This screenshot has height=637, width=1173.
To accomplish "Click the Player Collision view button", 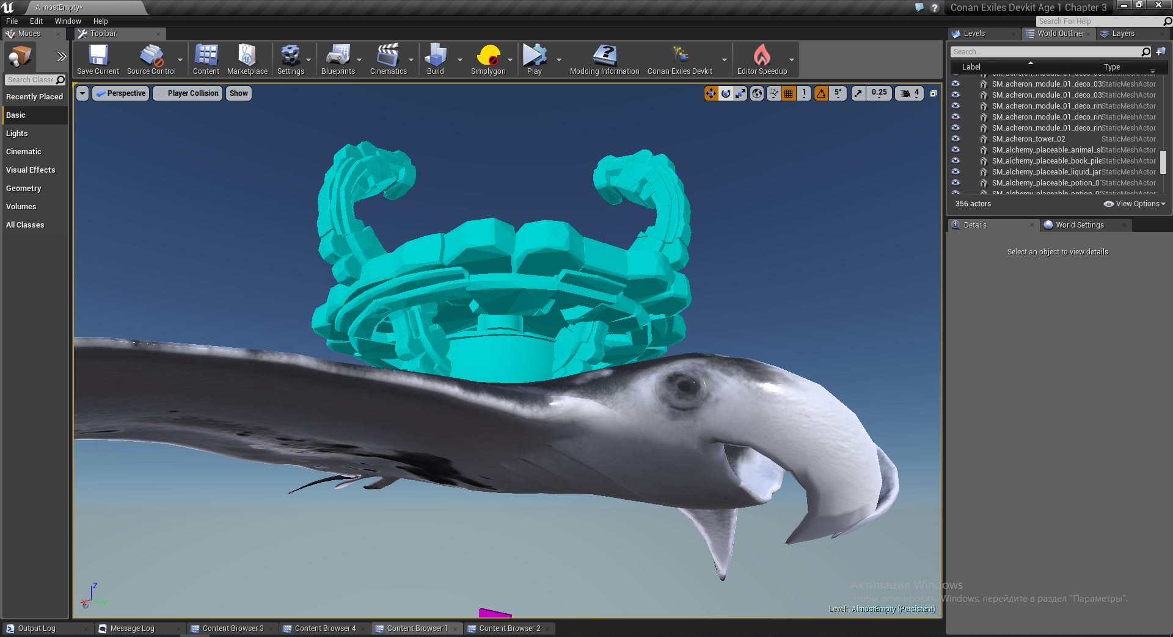I will point(188,93).
